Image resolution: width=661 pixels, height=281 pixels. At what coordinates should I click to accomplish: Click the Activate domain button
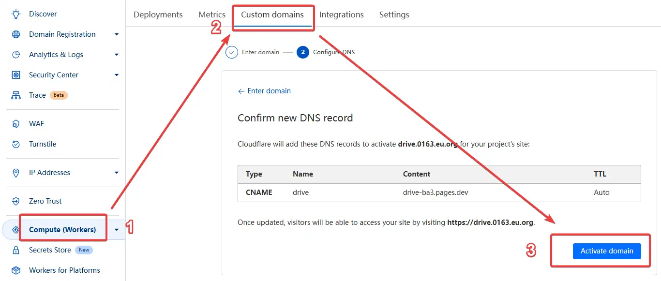pos(607,251)
